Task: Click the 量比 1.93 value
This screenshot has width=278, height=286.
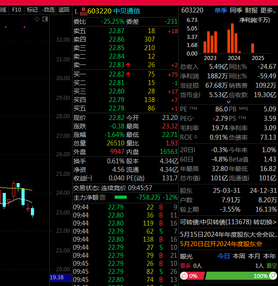Action: tap(171, 143)
